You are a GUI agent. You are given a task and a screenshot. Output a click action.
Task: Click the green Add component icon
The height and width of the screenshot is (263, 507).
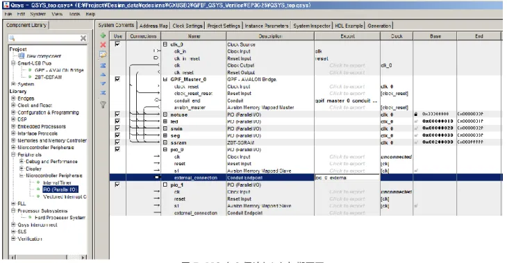(x=103, y=35)
